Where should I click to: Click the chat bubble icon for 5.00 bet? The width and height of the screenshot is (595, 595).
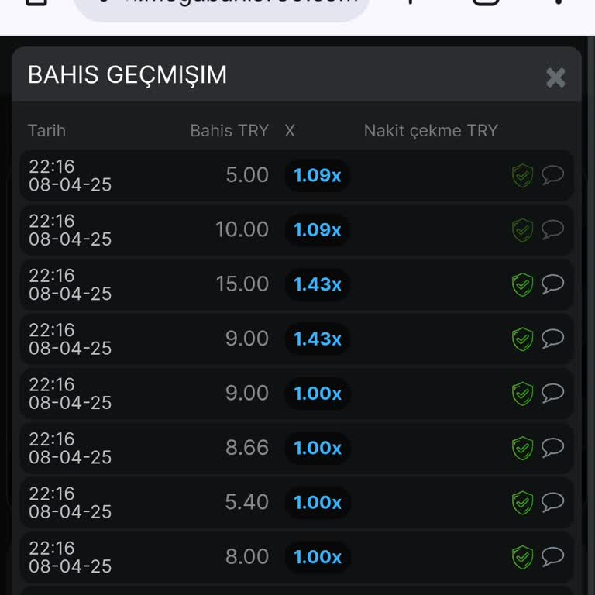click(x=552, y=175)
